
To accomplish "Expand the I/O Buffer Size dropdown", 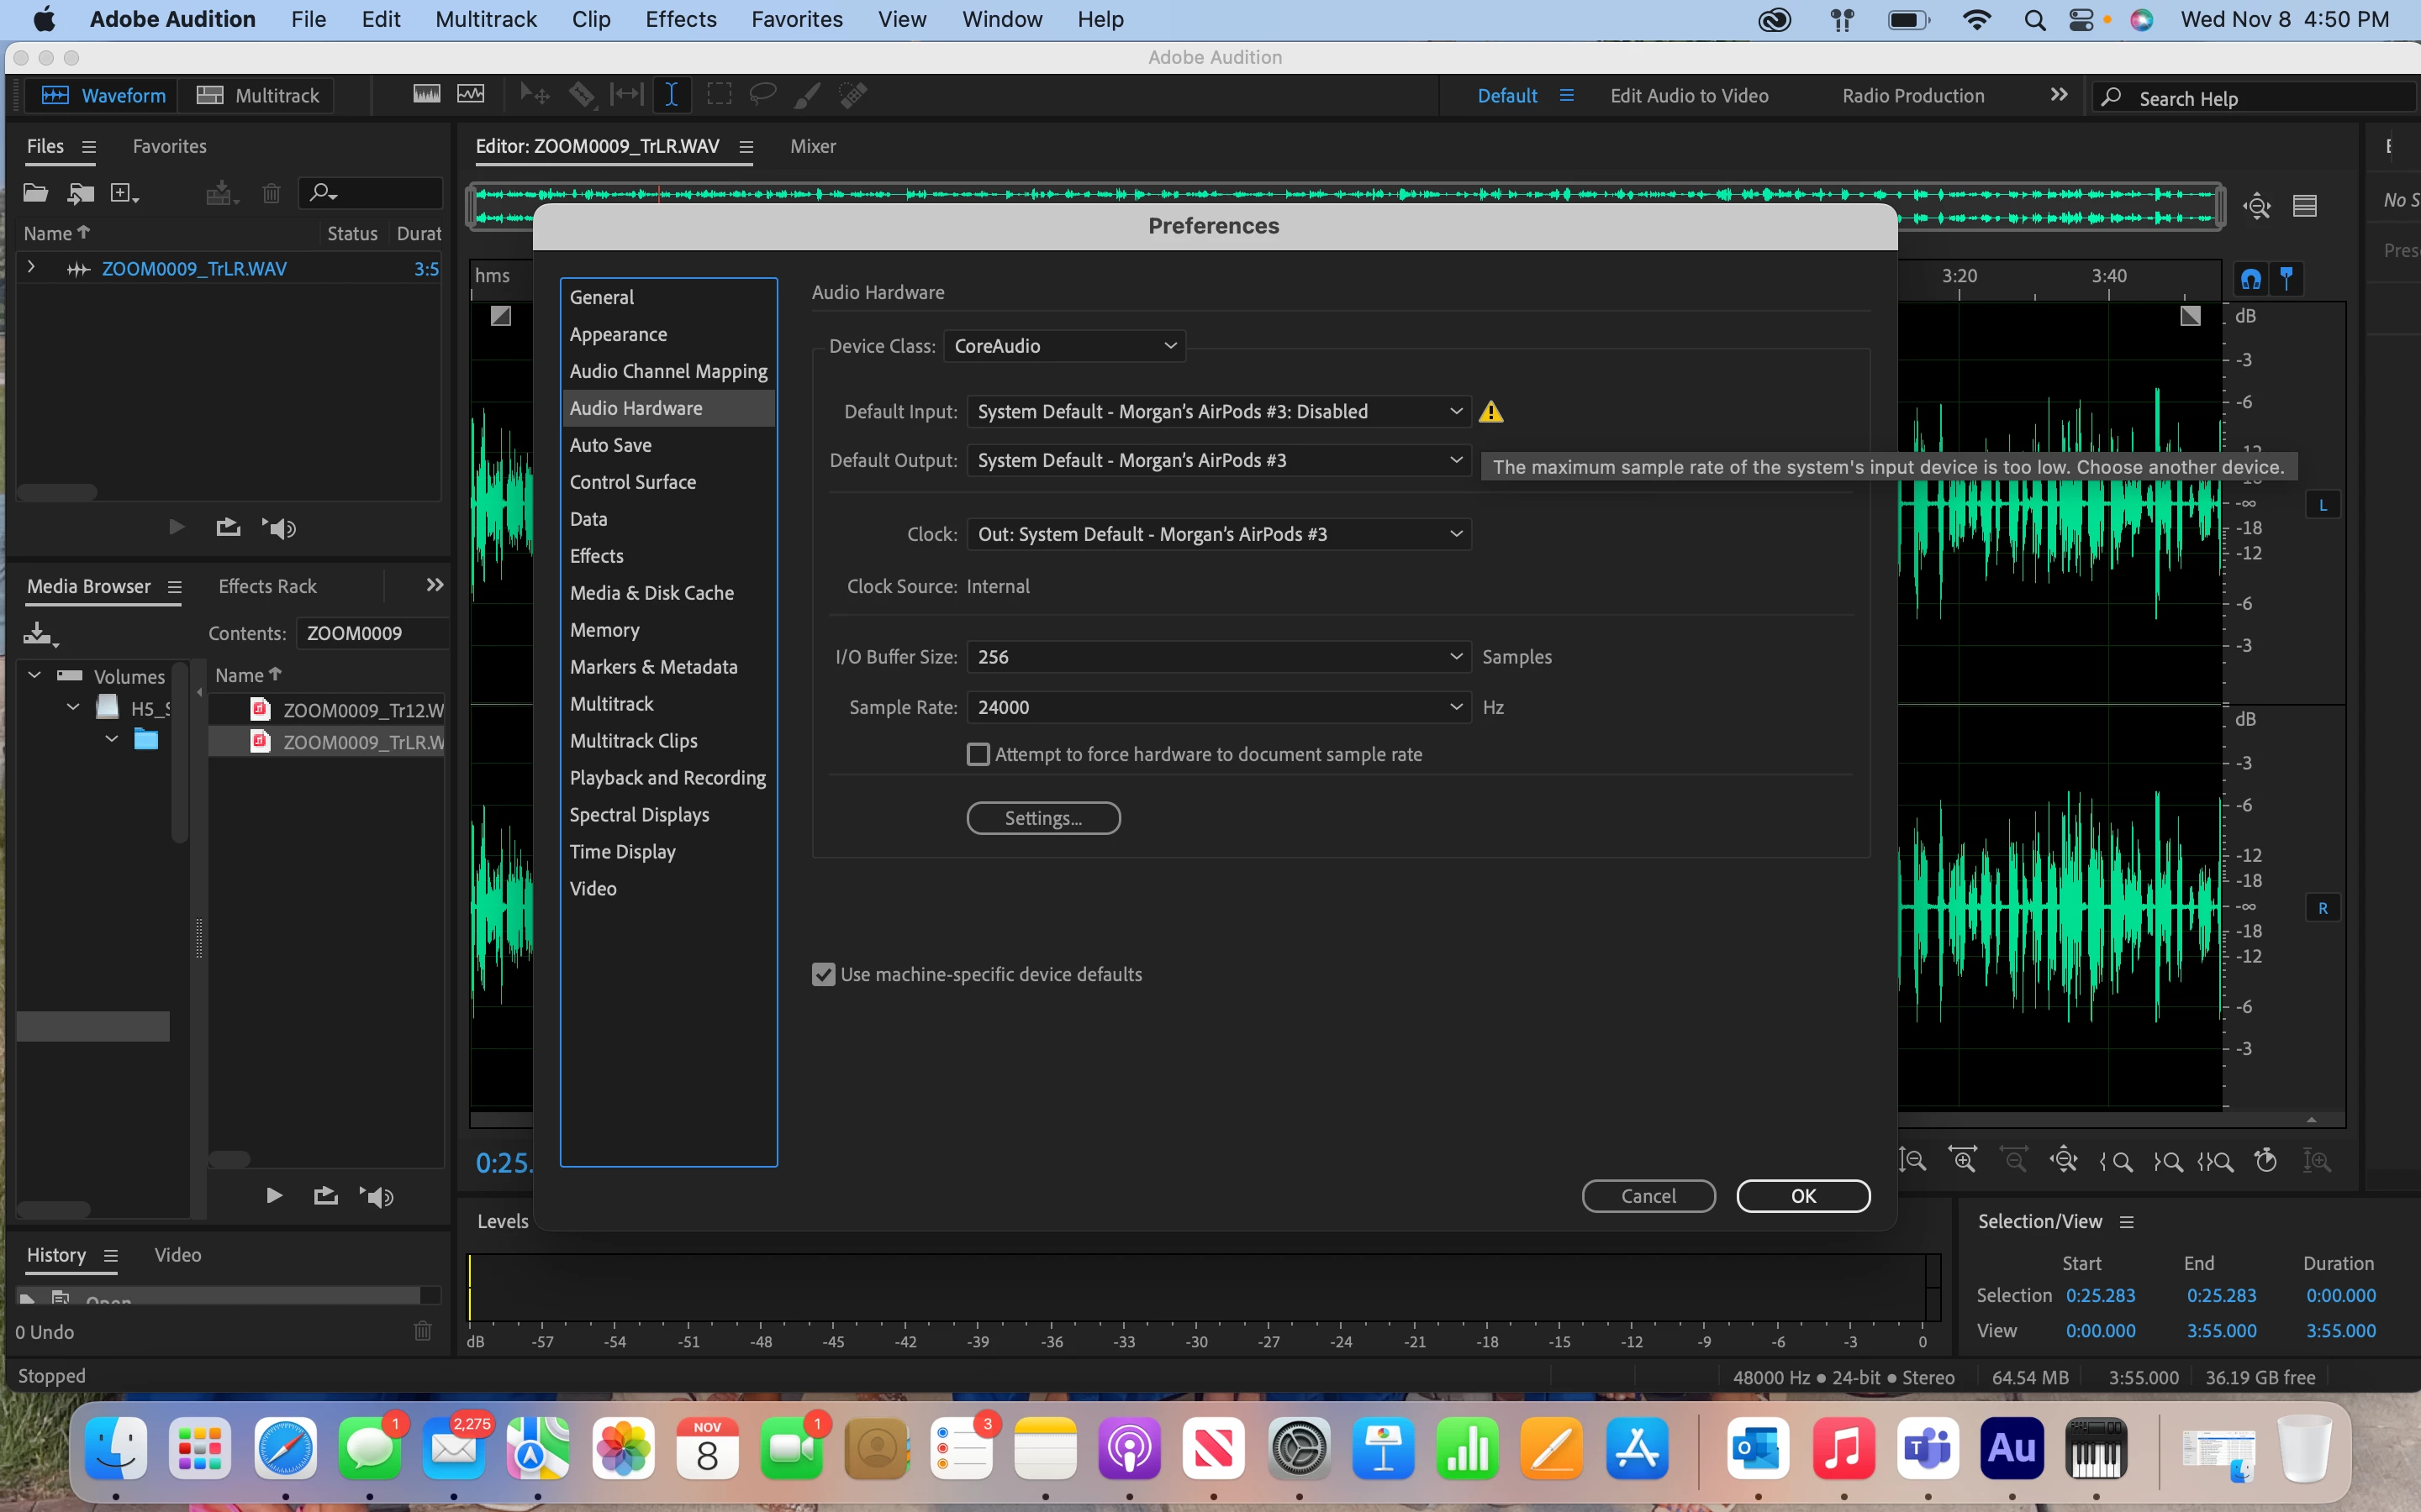I will point(1217,657).
